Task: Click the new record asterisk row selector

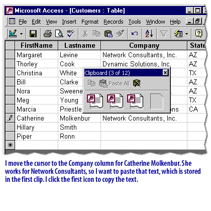Action: tap(10, 145)
